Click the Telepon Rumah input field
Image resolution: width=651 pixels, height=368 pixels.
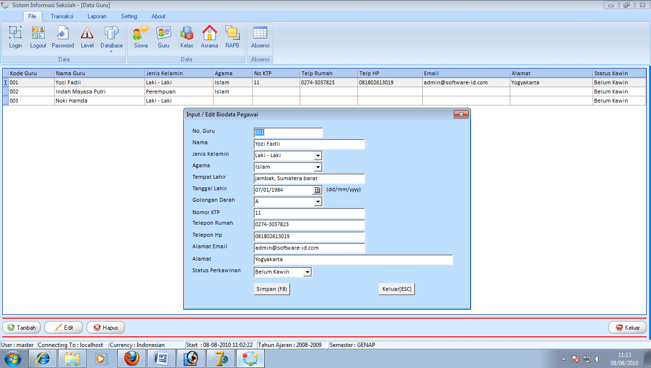pos(309,225)
